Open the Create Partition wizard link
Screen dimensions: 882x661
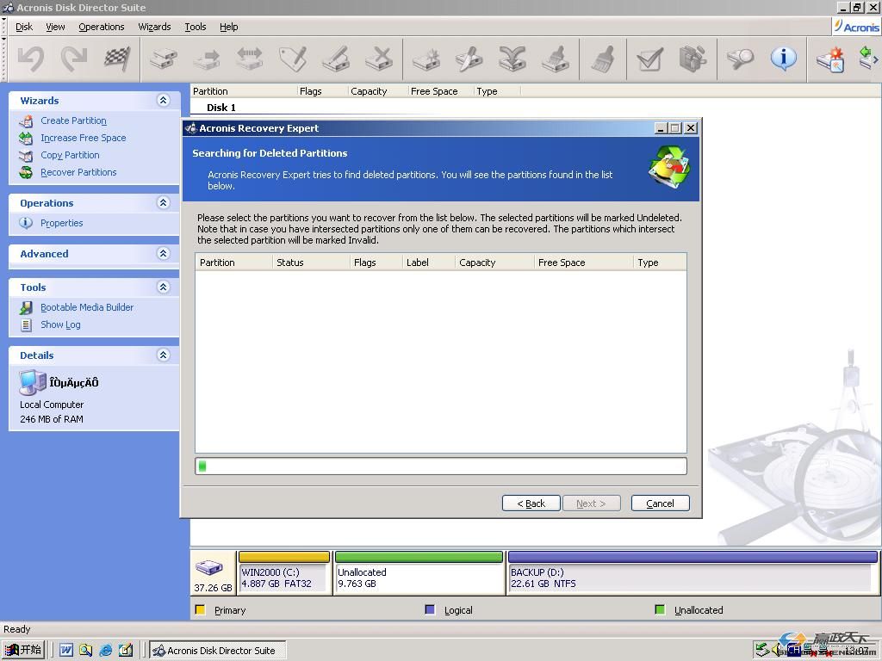coord(74,120)
